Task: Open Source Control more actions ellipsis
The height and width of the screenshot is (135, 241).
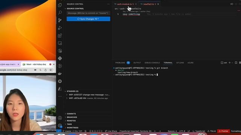Action: [108, 4]
